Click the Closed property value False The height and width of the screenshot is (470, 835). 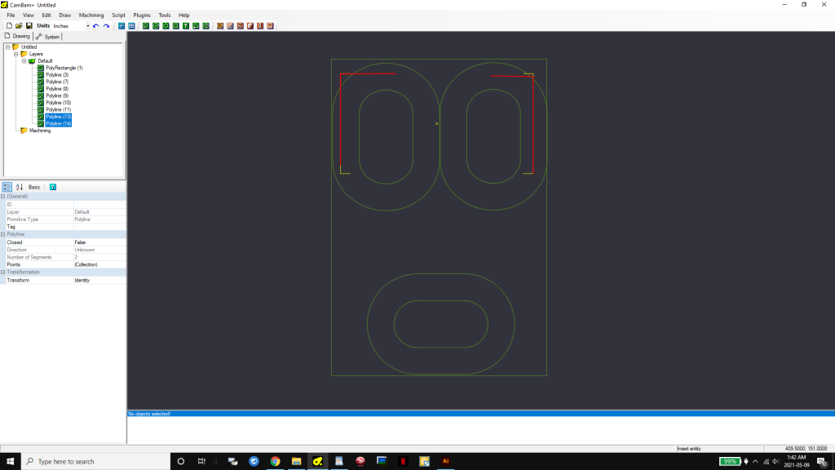click(99, 242)
